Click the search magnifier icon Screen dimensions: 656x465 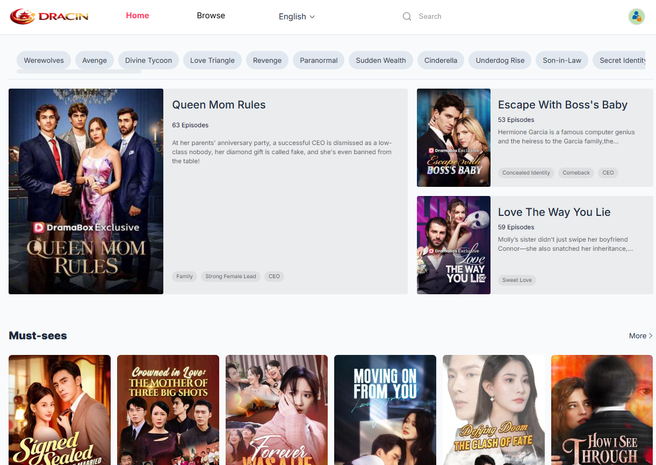click(x=407, y=17)
